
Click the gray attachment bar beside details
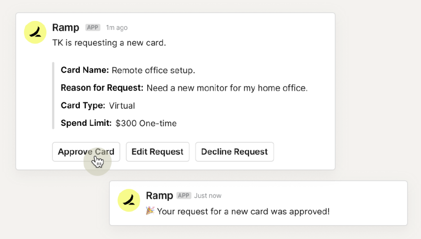[x=53, y=96]
